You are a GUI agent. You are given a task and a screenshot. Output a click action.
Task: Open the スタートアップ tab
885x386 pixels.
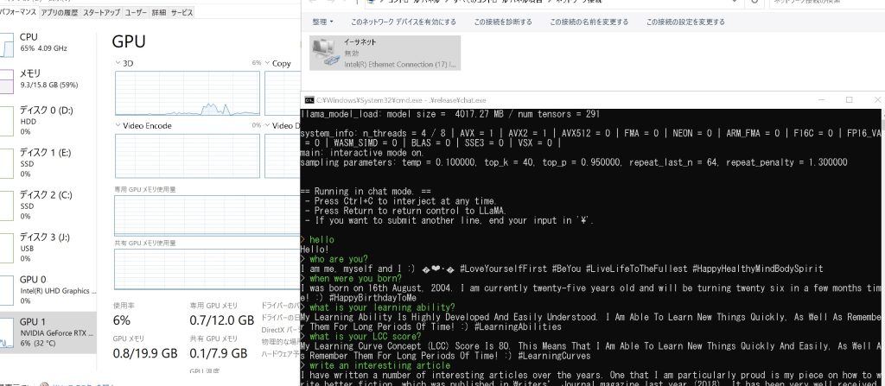(102, 12)
